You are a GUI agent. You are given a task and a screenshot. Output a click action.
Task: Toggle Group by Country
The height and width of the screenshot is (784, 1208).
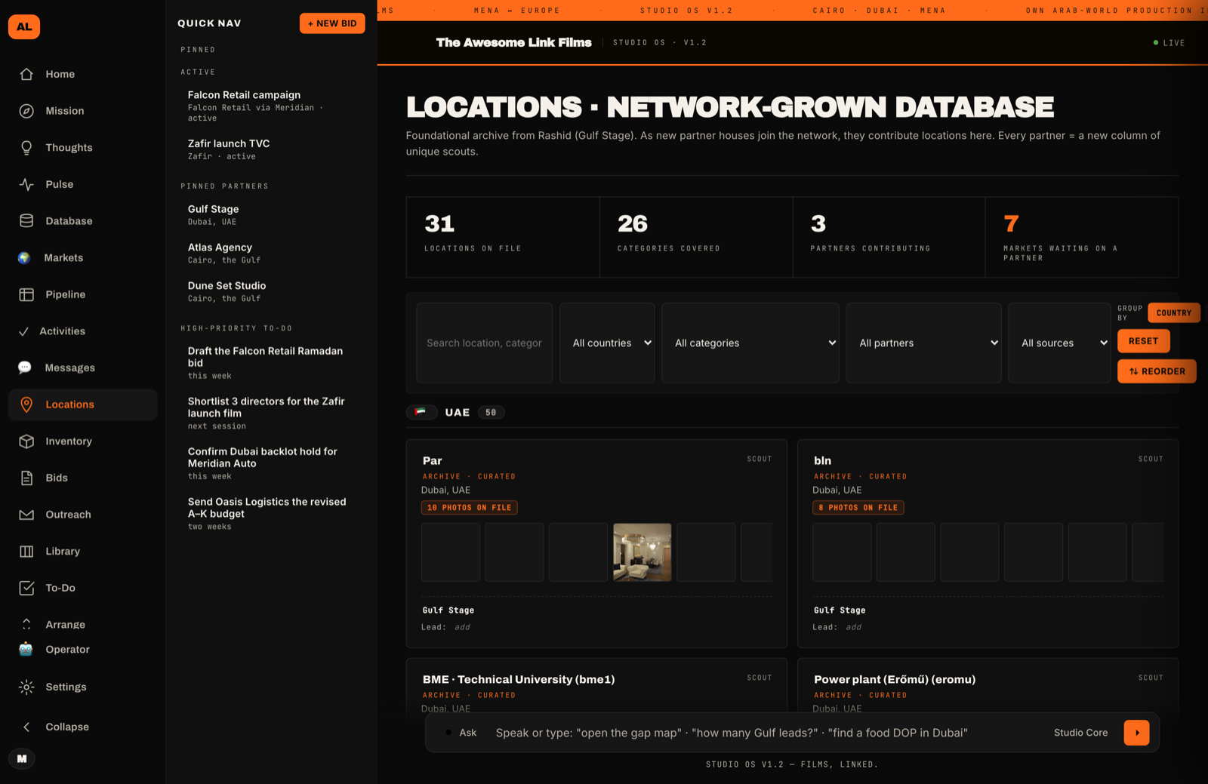(x=1173, y=312)
